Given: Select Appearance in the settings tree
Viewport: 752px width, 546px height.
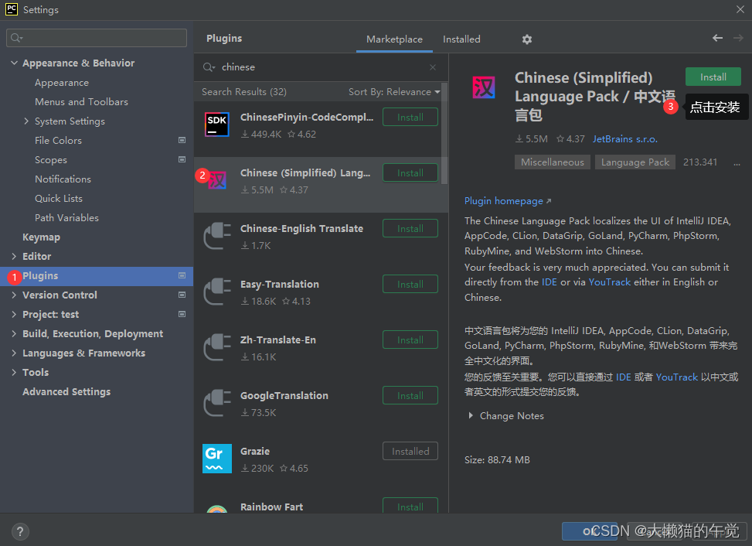Looking at the screenshot, I should click(61, 83).
